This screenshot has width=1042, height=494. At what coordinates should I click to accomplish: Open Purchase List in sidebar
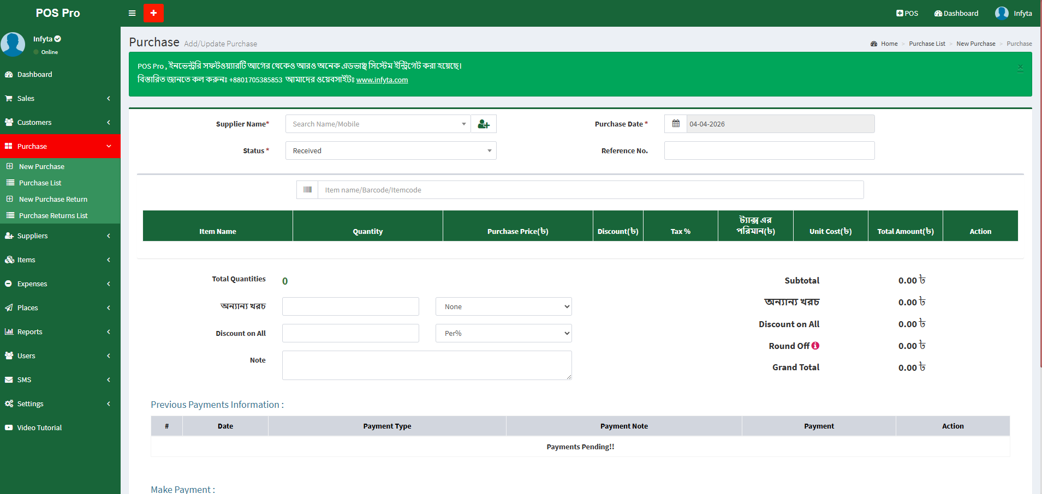pyautogui.click(x=40, y=183)
